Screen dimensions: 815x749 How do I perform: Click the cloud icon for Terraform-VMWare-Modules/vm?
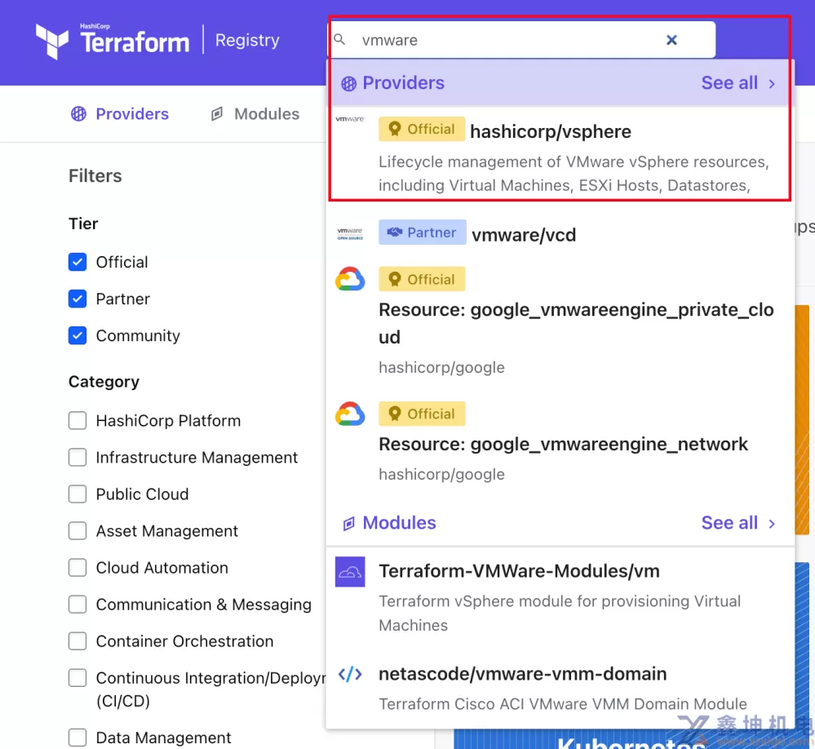point(350,572)
